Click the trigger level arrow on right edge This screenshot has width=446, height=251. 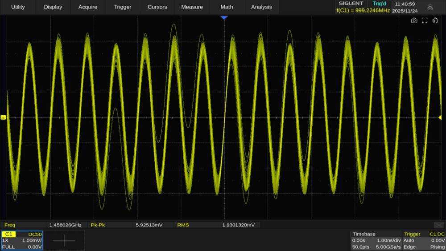(x=440, y=117)
